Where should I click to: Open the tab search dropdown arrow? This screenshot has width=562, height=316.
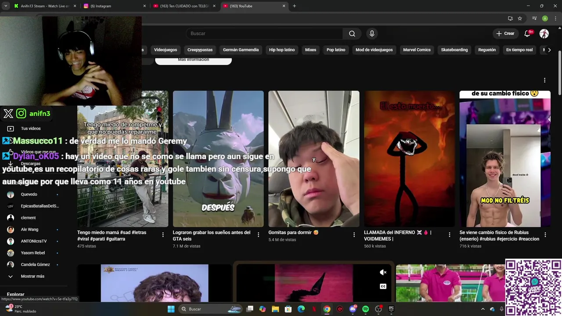point(6,6)
